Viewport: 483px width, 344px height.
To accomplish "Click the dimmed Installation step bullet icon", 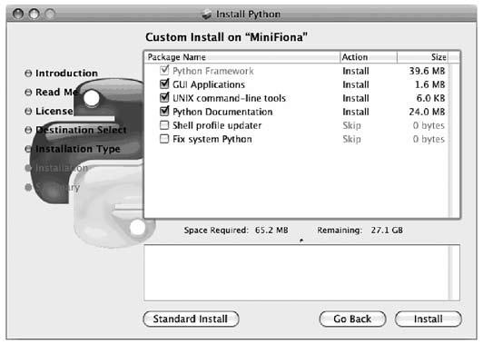I will tap(28, 168).
